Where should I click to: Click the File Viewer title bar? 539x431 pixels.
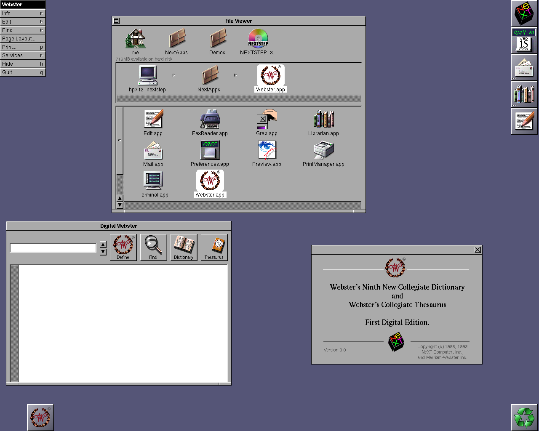(239, 21)
